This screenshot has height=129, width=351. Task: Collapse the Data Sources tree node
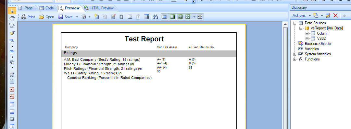tap(295, 23)
